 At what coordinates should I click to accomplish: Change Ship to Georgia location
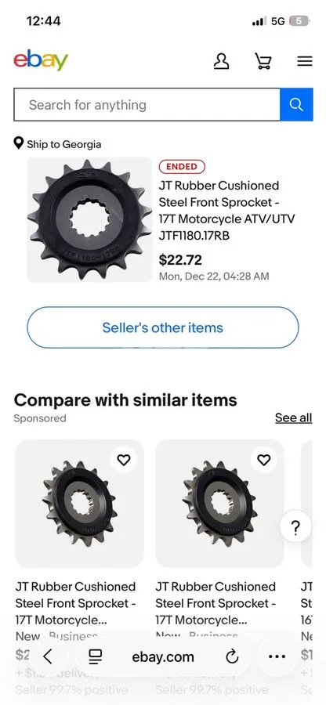pyautogui.click(x=57, y=144)
